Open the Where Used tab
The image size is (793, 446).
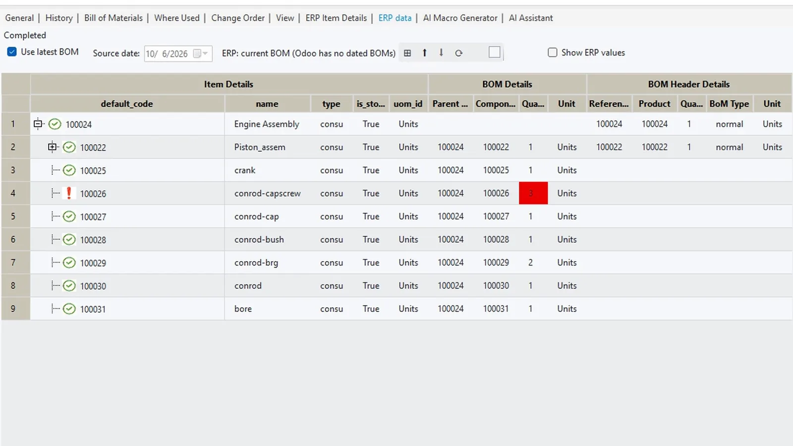(177, 18)
